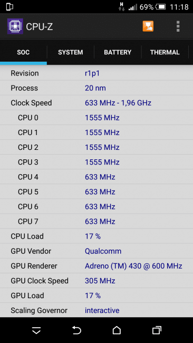Switch to the BATTERY tab
The image size is (193, 343).
[x=118, y=52]
